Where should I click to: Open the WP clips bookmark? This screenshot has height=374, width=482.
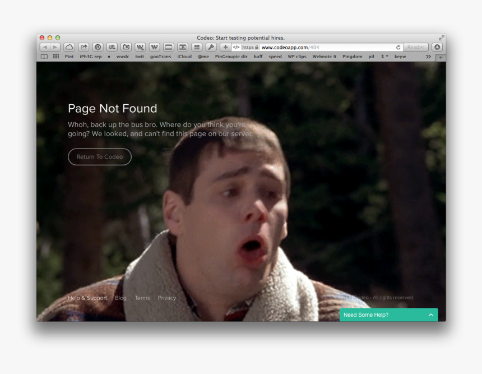297,57
